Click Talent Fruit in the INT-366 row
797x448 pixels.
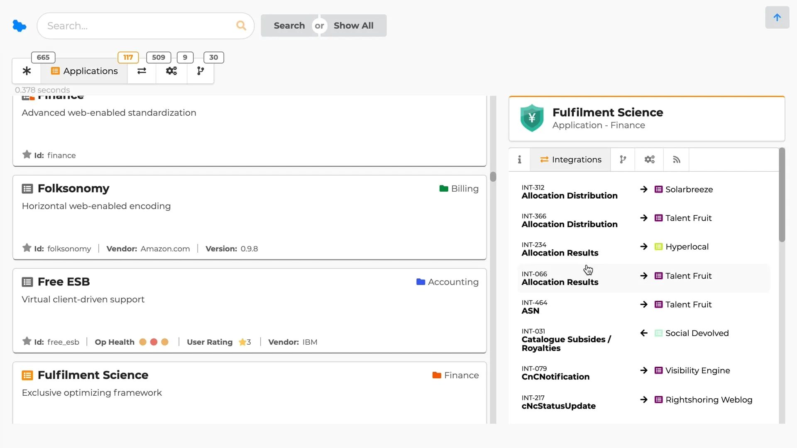[689, 218]
